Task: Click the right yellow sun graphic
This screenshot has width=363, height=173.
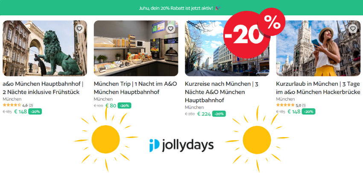Action: pyautogui.click(x=257, y=139)
